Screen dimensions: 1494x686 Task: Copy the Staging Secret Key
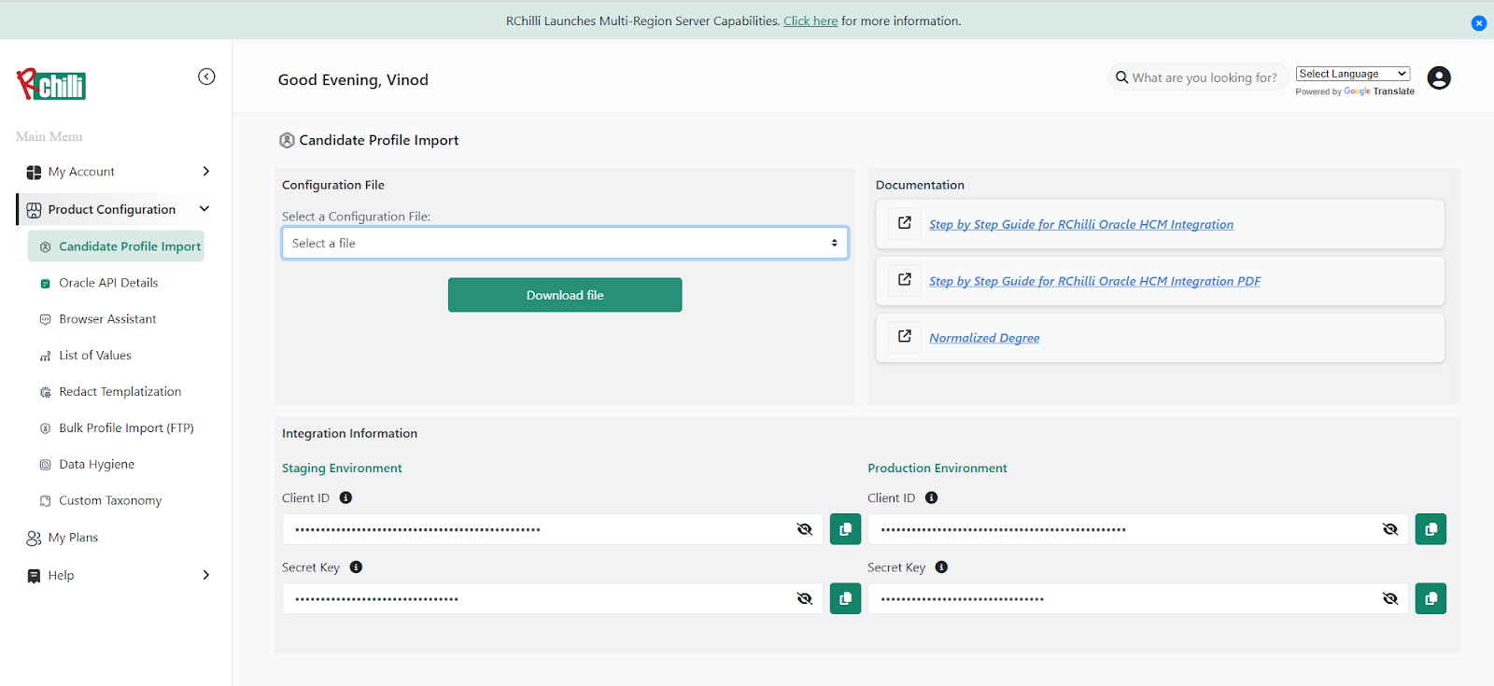click(845, 598)
